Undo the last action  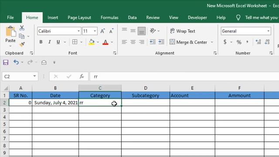(x=16, y=62)
